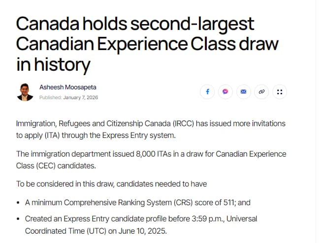Click Asheesh Moosapeta's profile photo
This screenshot has height=243, width=325.
point(25,92)
